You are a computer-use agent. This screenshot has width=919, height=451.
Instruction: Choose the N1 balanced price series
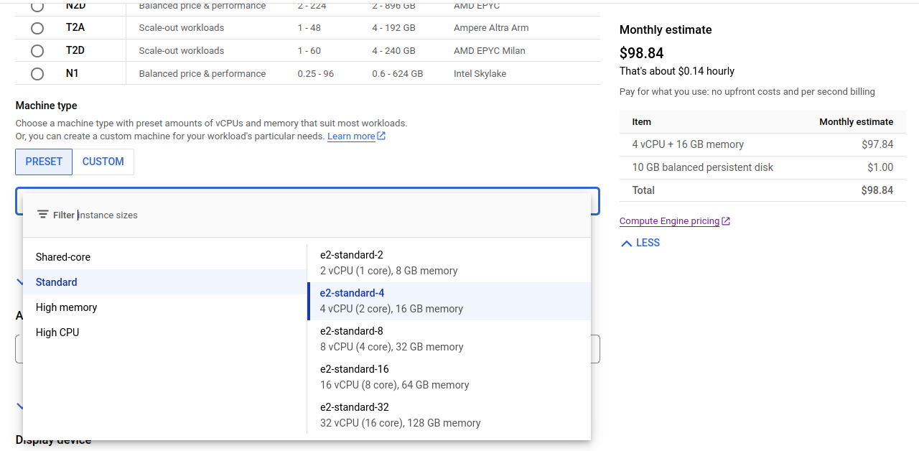click(37, 73)
